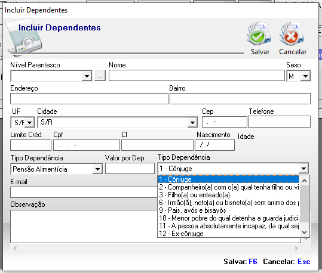Expand the Nível Parentesco dropdown
Screen dimensions: 322x273
click(x=87, y=76)
